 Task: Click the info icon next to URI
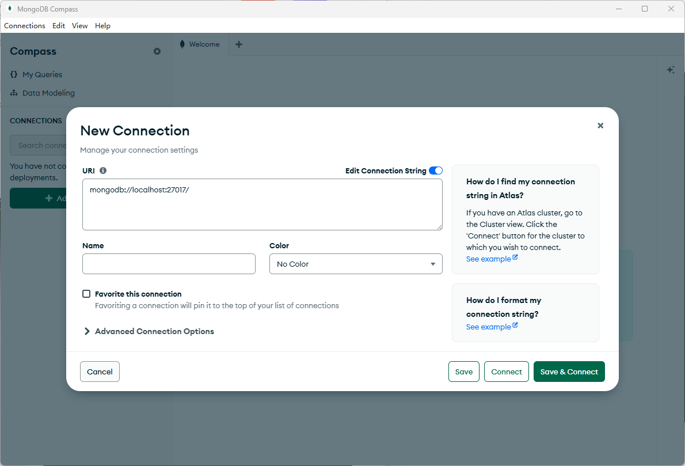tap(103, 170)
